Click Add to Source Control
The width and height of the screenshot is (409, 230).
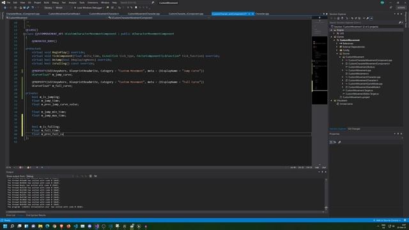tap(387, 220)
